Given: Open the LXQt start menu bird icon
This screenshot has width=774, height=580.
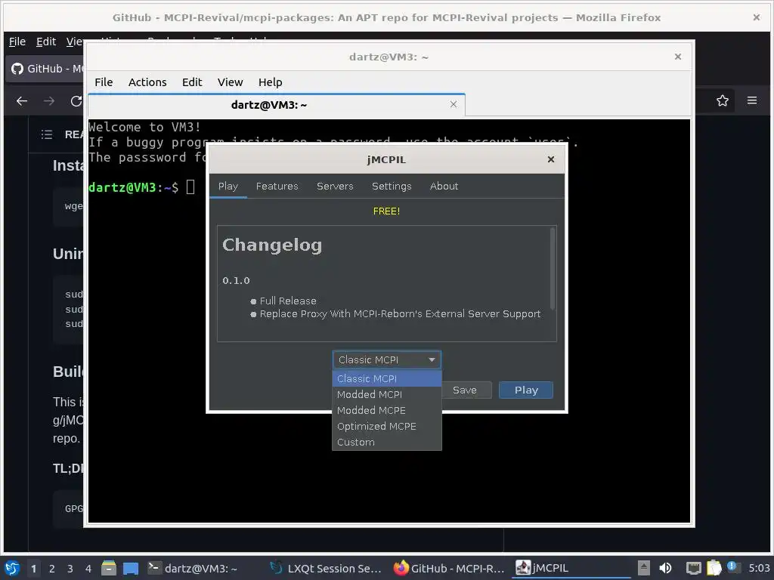Looking at the screenshot, I should [12, 568].
